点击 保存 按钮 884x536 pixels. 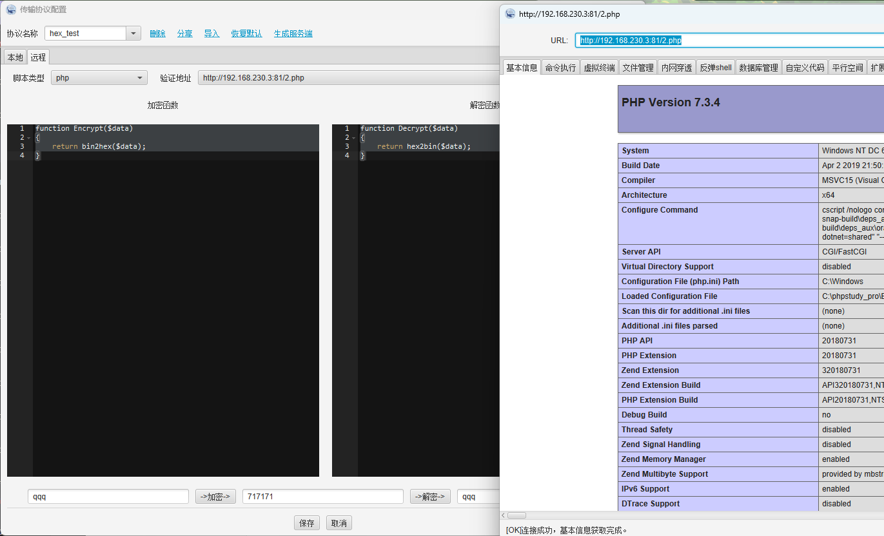[306, 522]
